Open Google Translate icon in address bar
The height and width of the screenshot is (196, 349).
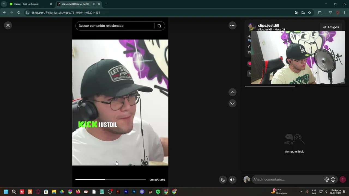click(297, 13)
